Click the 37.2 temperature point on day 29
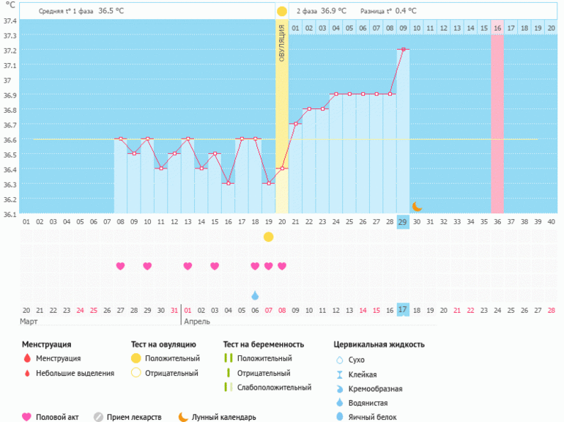The image size is (564, 422). click(403, 50)
